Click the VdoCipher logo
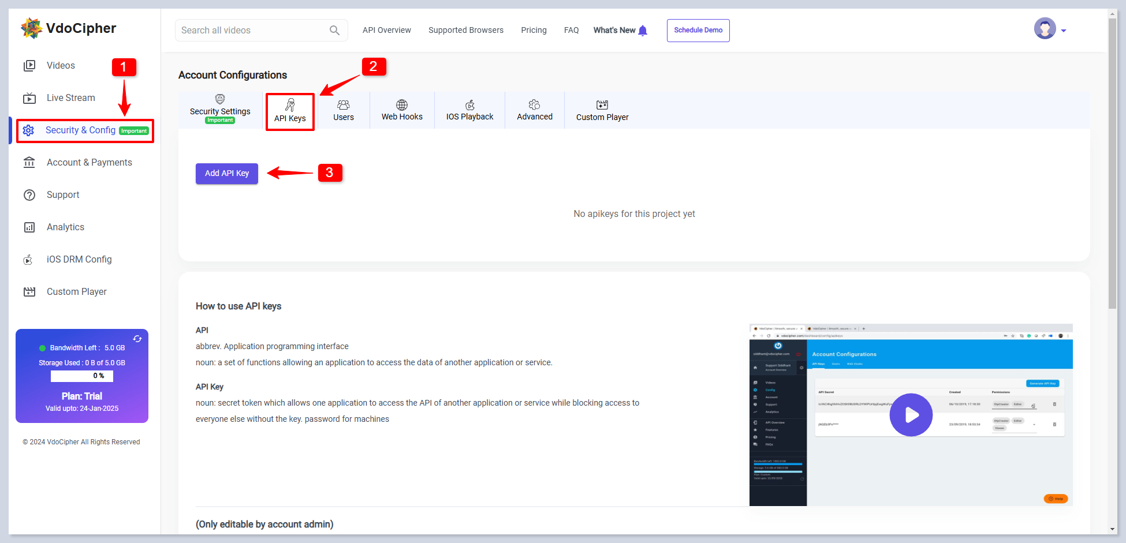The width and height of the screenshot is (1126, 543). (69, 28)
